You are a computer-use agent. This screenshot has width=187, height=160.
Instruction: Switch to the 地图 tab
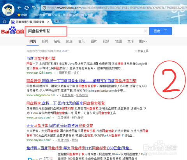click(118, 41)
